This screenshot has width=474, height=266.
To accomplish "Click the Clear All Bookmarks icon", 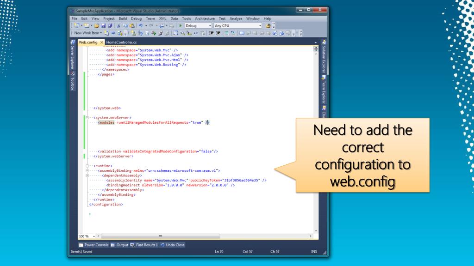I will [x=289, y=33].
